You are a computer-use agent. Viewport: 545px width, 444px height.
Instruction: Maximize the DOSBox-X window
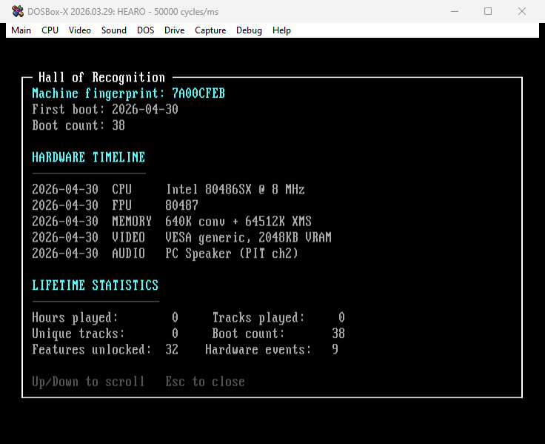(488, 11)
